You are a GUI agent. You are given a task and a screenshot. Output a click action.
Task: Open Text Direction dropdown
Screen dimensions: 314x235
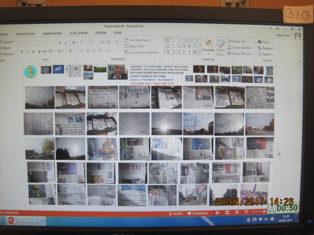[x=138, y=40]
